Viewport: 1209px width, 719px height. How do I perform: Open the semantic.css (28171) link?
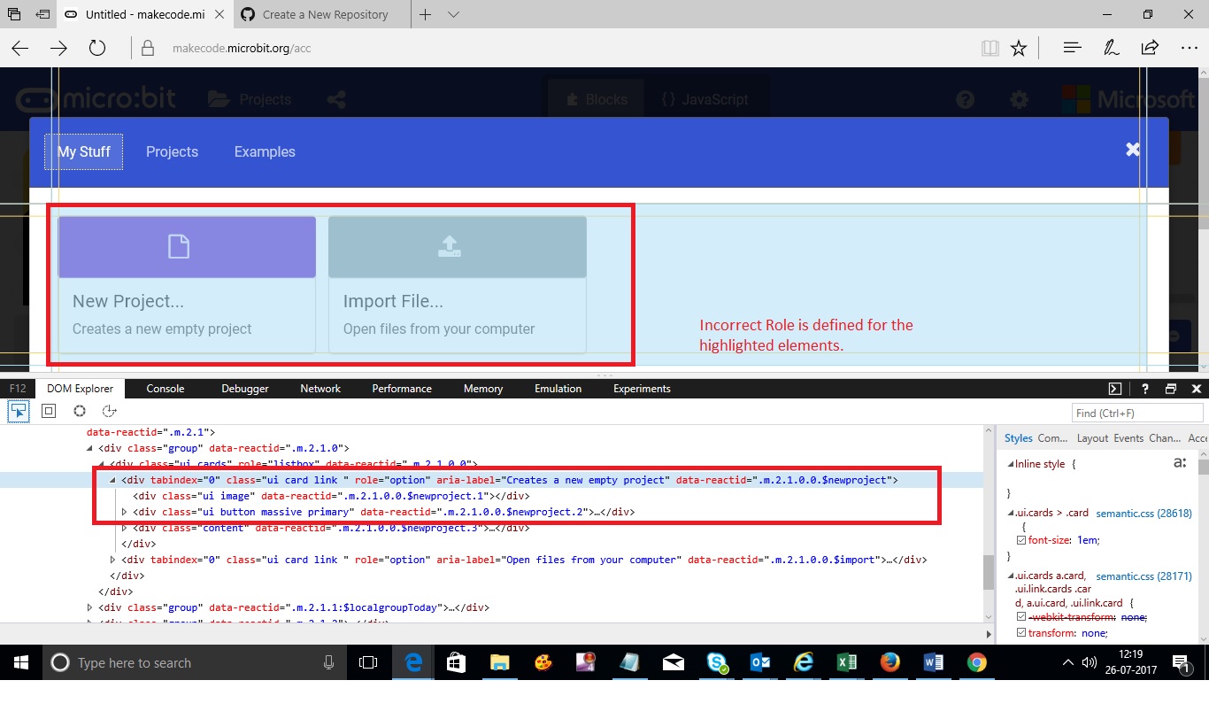(1144, 576)
